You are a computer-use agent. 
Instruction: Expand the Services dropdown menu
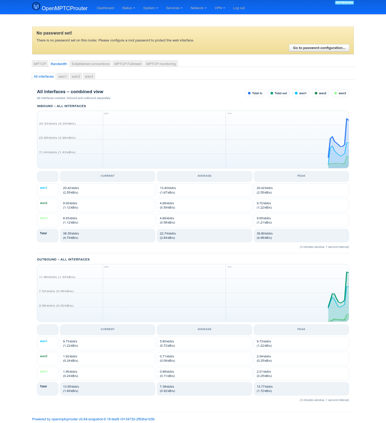pos(174,8)
